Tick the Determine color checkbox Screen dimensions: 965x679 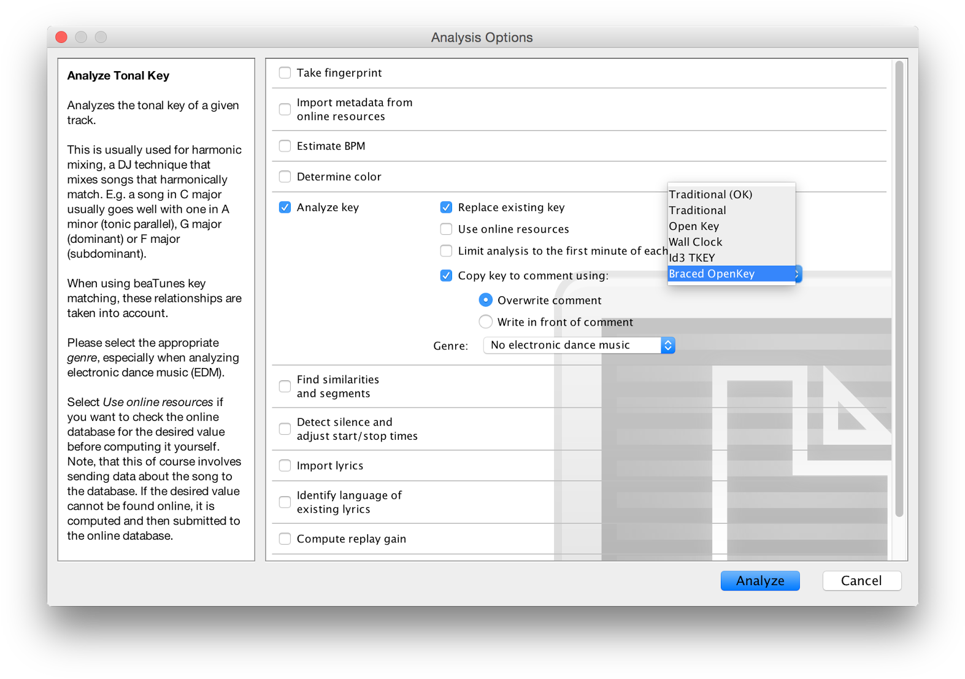pos(285,177)
